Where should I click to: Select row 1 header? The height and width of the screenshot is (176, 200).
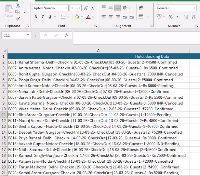tap(4, 56)
